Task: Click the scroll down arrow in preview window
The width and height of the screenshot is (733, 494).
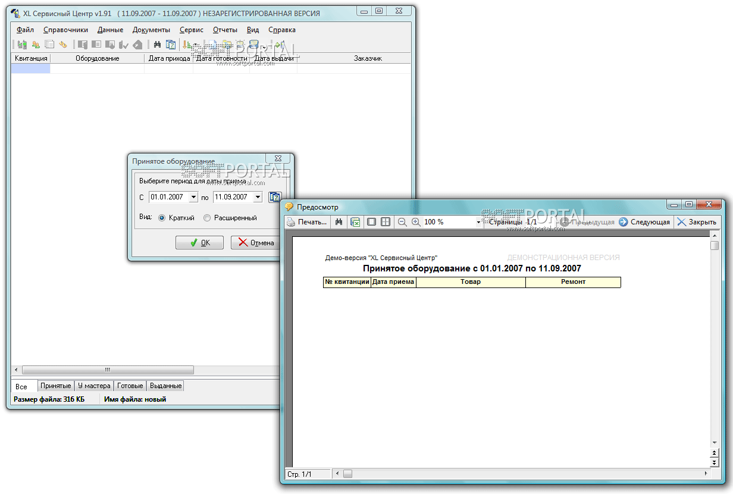Action: [x=715, y=443]
